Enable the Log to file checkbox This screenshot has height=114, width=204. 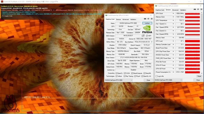click(x=157, y=76)
